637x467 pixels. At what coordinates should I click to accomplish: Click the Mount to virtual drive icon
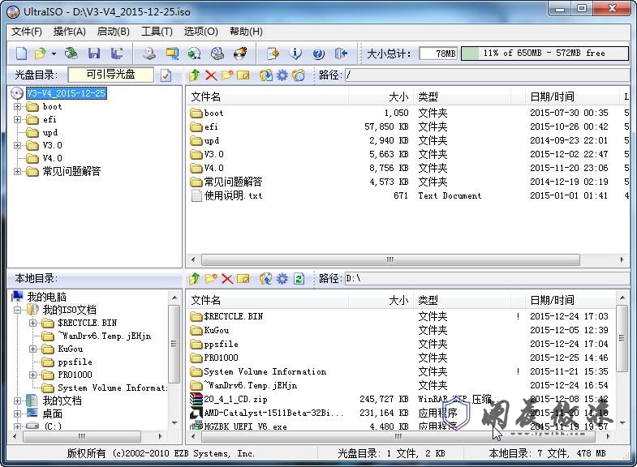coord(217,54)
